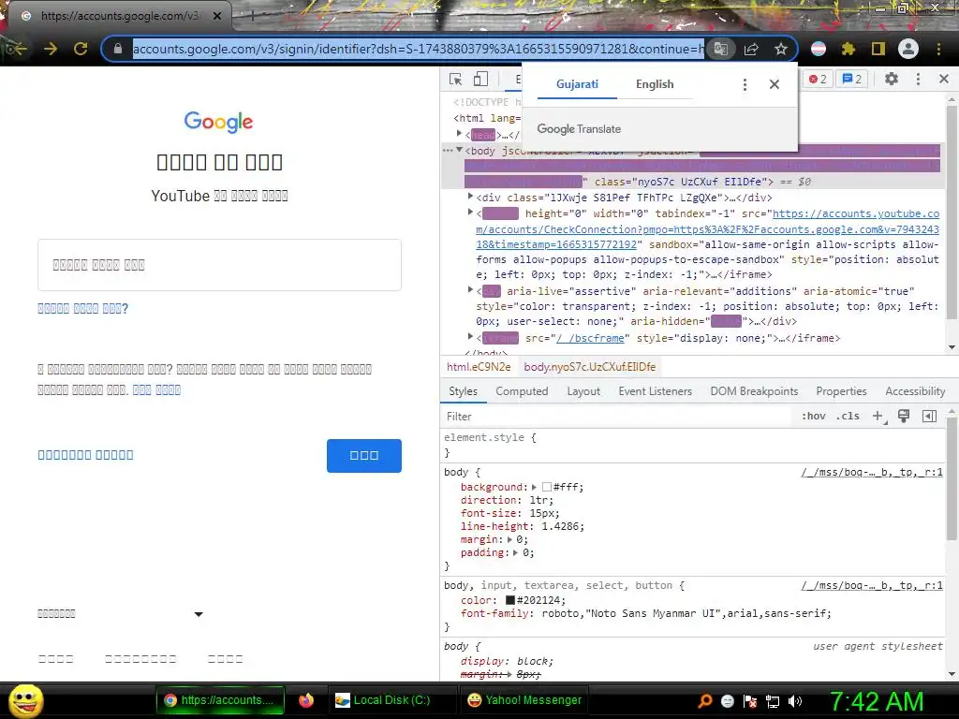The image size is (959, 719).
Task: Open DevTools customize three-dot menu
Action: [x=918, y=79]
